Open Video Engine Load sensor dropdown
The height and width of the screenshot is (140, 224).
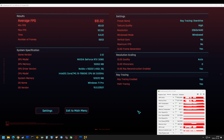(x=173, y=133)
